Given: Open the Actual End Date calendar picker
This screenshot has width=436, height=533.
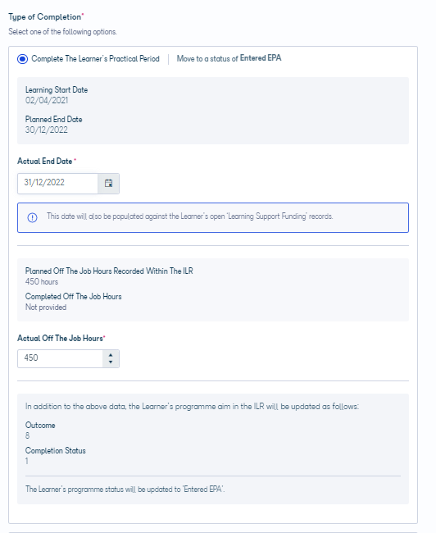Looking at the screenshot, I should click(108, 184).
